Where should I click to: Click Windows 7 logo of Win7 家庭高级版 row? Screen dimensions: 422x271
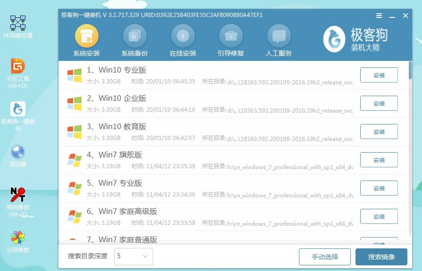74,217
